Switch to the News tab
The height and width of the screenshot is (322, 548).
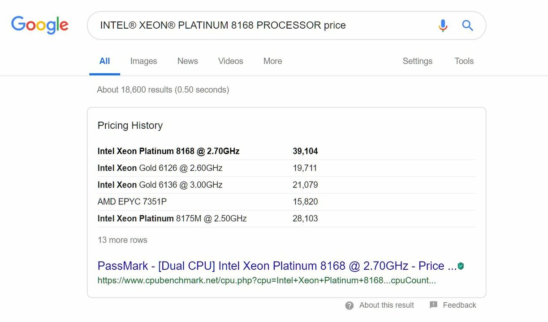pos(187,61)
